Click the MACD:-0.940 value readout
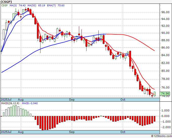The height and width of the screenshot is (138, 172). pos(30,103)
